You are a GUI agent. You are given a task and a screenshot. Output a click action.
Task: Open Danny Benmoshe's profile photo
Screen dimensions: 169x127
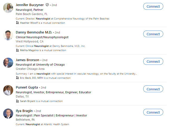[x=8, y=35]
